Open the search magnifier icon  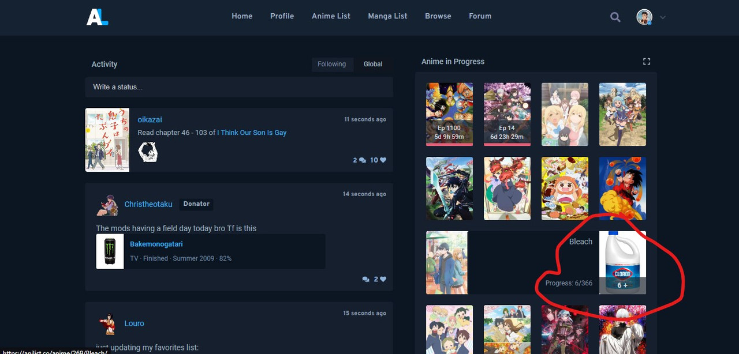[615, 17]
